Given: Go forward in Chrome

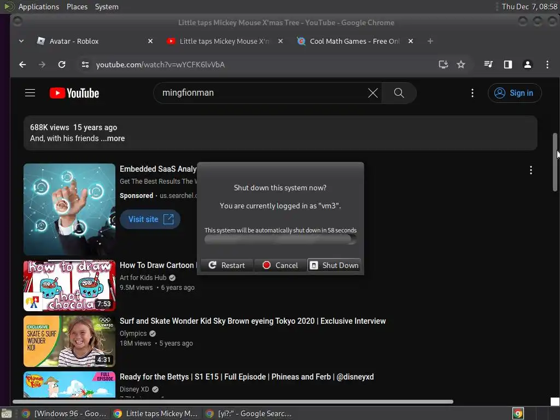Looking at the screenshot, I should coord(42,65).
